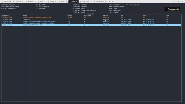Switch to the Kubernetes terminal tab
This screenshot has height=104, width=185.
[x=30, y=2]
